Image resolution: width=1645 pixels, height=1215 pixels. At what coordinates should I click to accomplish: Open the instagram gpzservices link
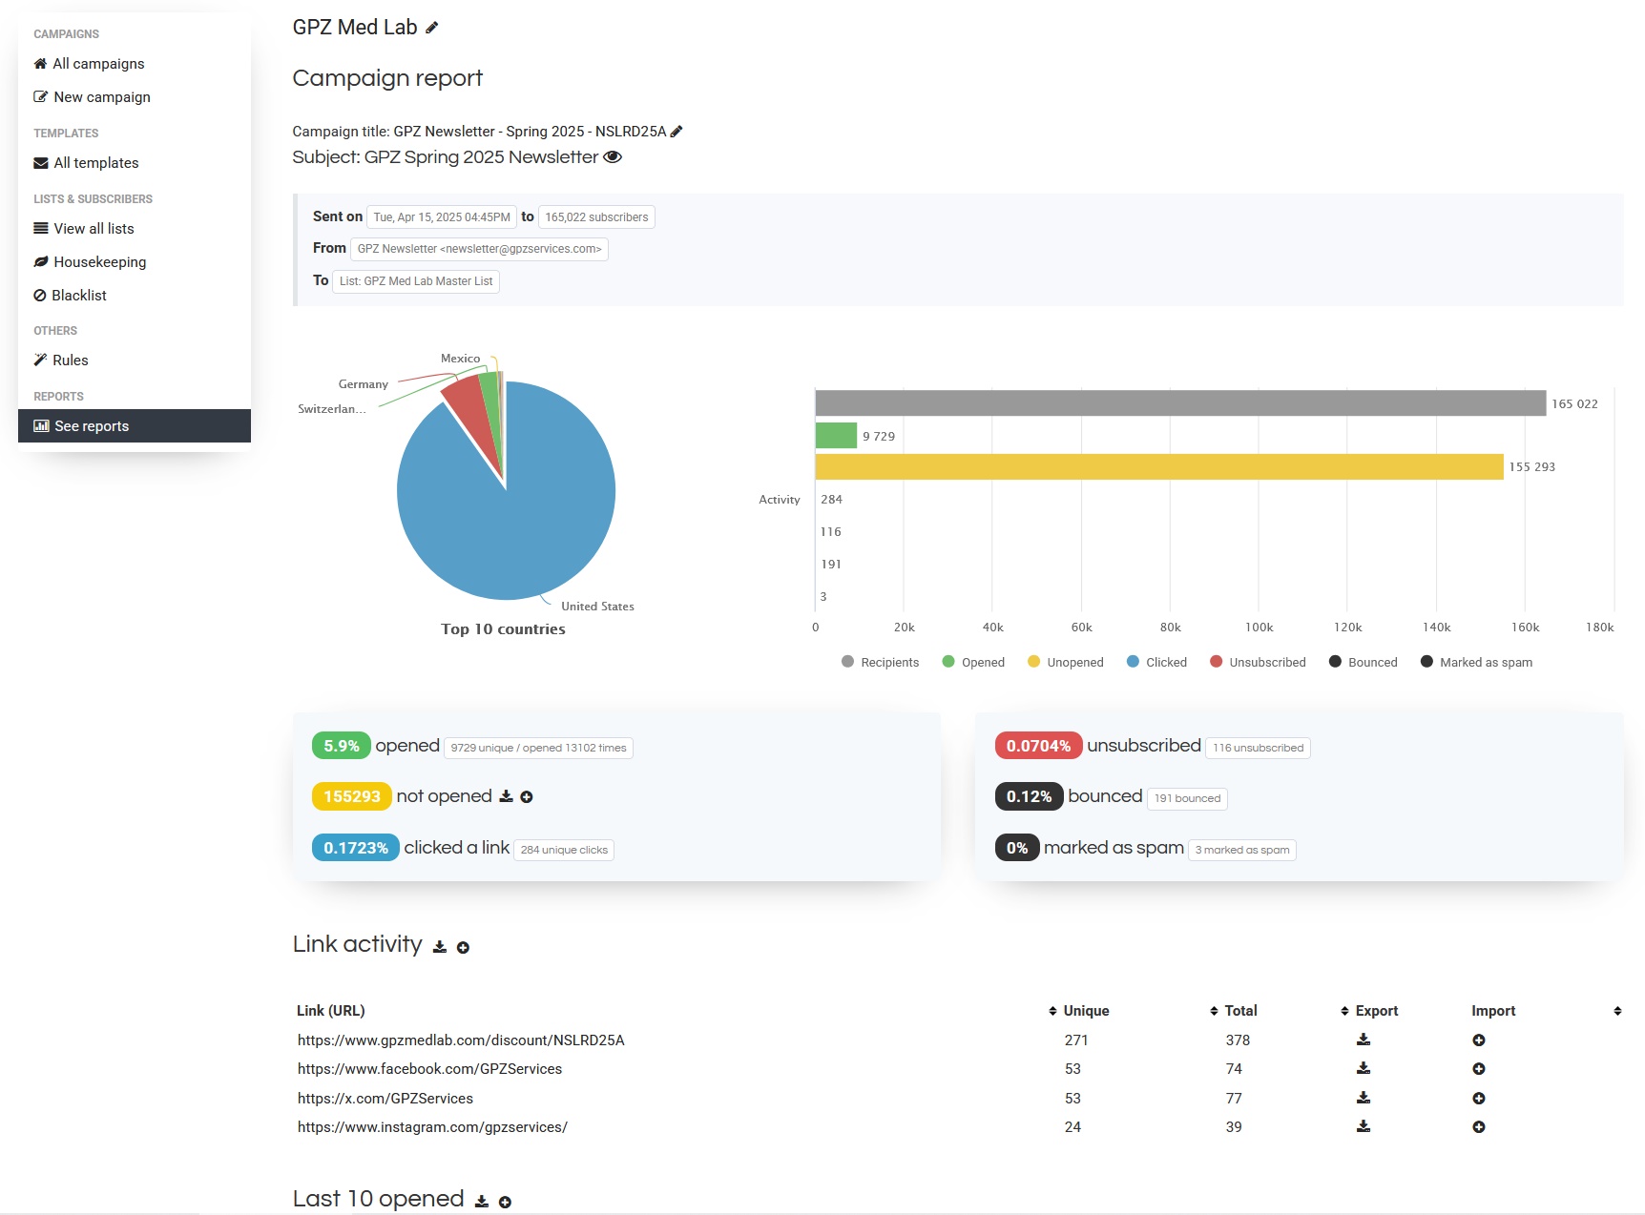(431, 1127)
